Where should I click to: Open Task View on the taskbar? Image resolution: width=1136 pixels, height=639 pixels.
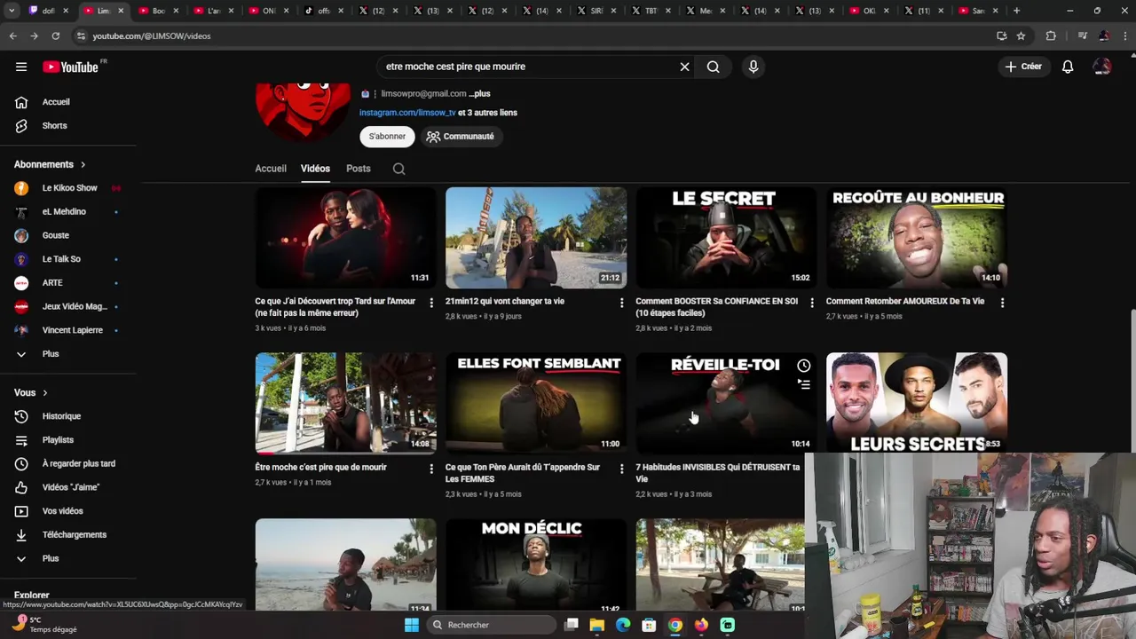[572, 625]
